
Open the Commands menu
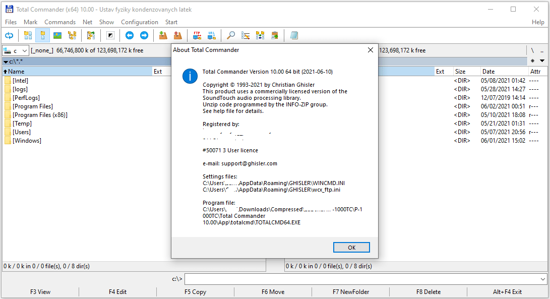point(60,22)
